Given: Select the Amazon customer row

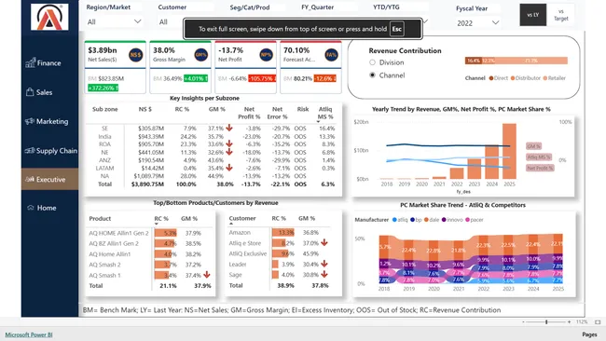Looking at the screenshot, I should (x=240, y=233).
